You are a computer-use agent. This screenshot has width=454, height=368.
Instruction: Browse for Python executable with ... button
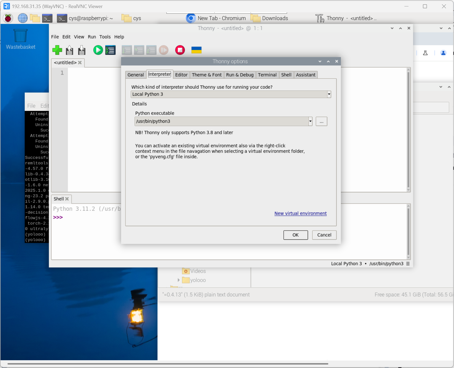pyautogui.click(x=321, y=121)
